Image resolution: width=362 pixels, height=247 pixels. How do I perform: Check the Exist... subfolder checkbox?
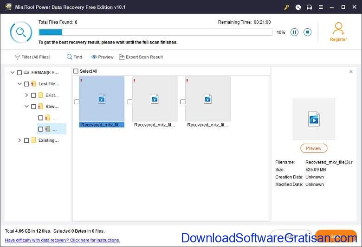click(33, 95)
